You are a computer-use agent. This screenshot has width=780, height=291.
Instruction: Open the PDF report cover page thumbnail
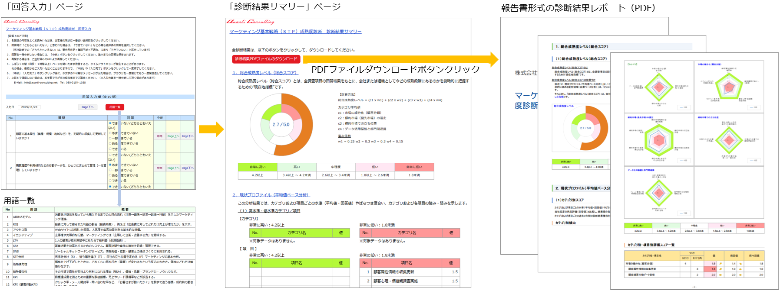tap(519, 135)
